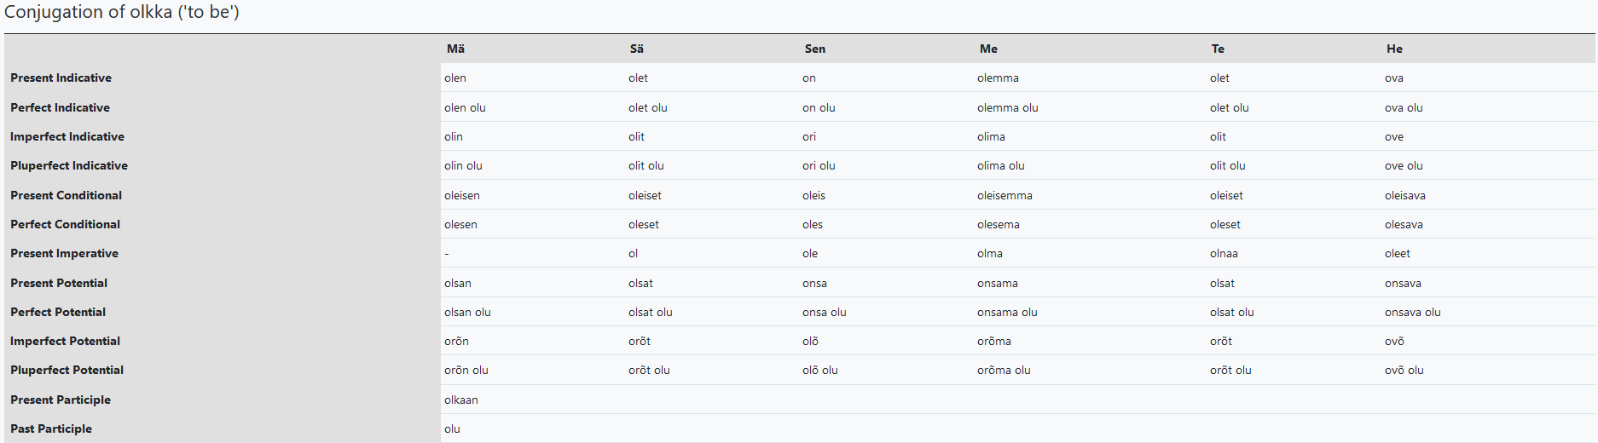Select the 'onsama olu' cell
The height and width of the screenshot is (443, 1598).
[1007, 312]
